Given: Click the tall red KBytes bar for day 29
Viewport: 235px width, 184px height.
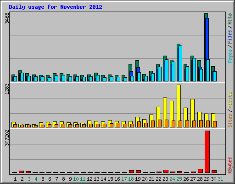Looking at the screenshot, I should pos(207,152).
